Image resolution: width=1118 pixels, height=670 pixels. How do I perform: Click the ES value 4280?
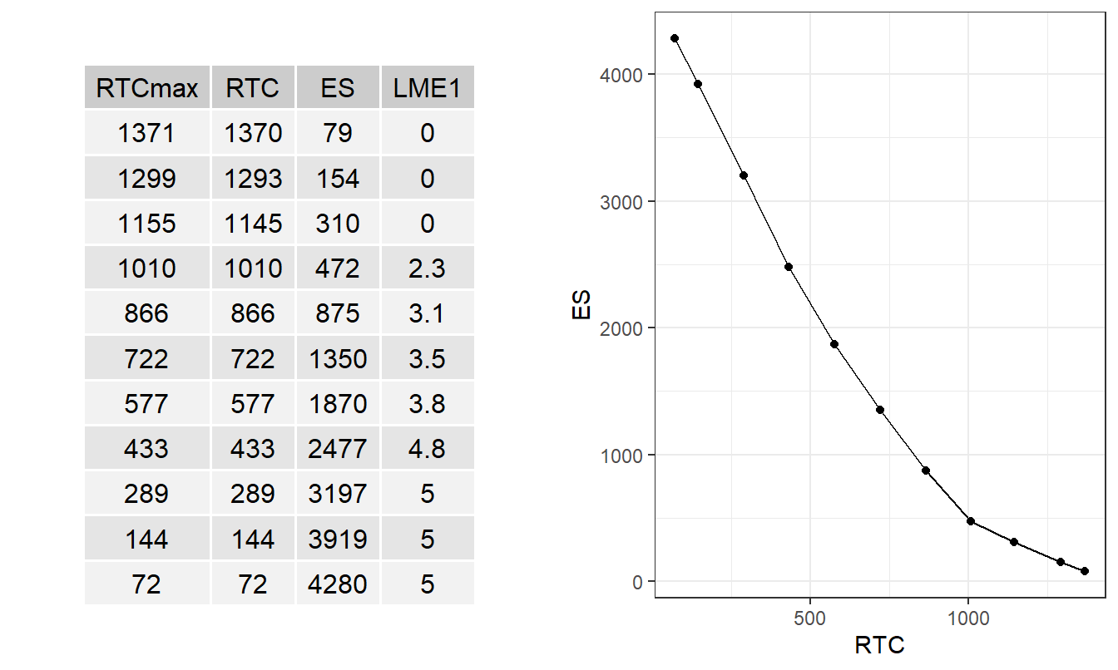pos(338,584)
